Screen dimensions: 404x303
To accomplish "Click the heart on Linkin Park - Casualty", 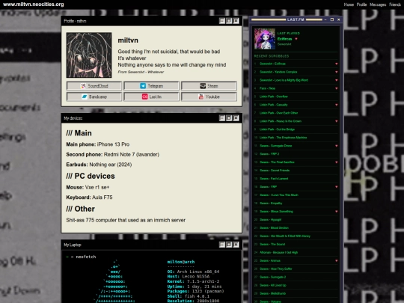I will tap(336, 105).
